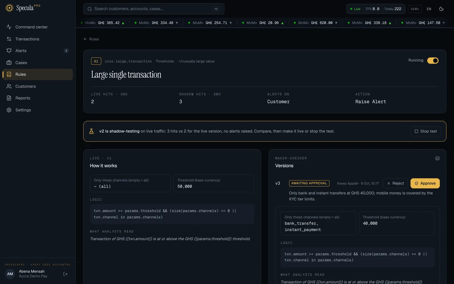Click the log out icon beside Abena Mensah
Screen dimensions: 454x284
click(x=66, y=274)
